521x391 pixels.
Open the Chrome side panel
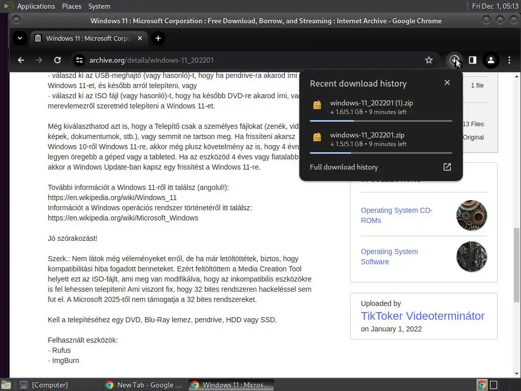473,60
